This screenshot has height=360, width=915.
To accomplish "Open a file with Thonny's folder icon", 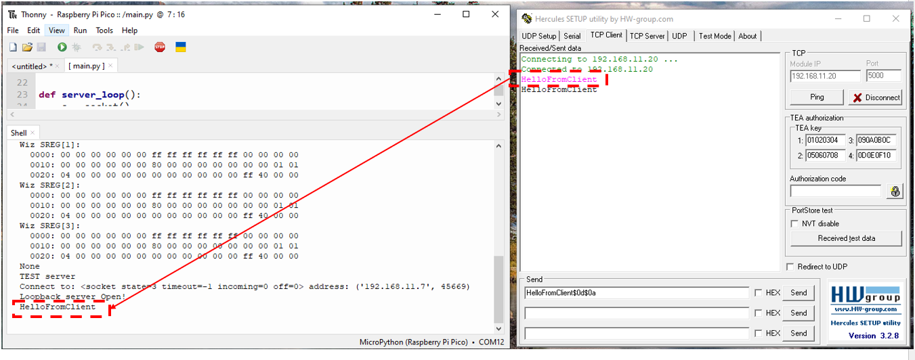I will click(27, 47).
